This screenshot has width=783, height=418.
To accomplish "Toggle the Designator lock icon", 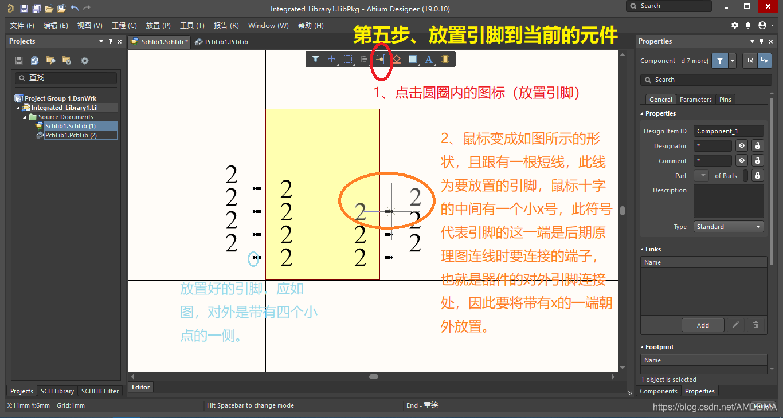I will [757, 146].
